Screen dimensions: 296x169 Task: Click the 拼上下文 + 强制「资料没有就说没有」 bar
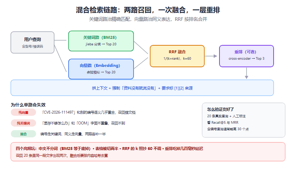[142, 88]
